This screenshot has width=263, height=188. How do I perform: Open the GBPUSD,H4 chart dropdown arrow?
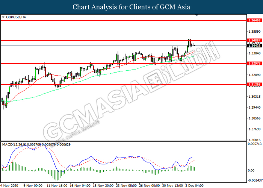tap(3, 17)
